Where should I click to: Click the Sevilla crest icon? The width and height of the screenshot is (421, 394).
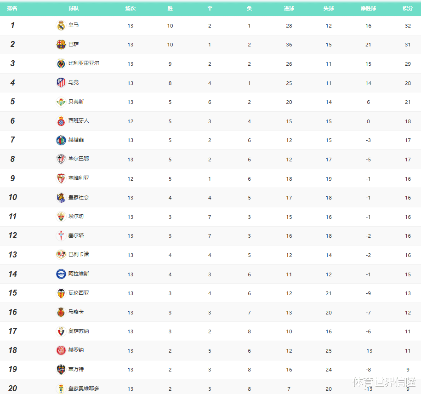click(x=61, y=178)
